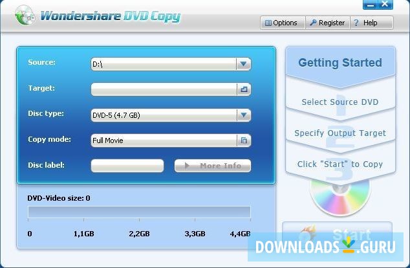Click the Source field showing D:\
The height and width of the screenshot is (268, 410).
(164, 64)
